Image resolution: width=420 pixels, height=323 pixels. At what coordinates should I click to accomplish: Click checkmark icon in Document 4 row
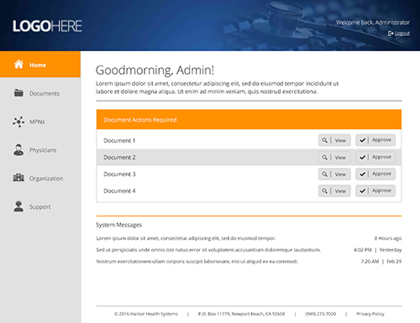tap(363, 190)
